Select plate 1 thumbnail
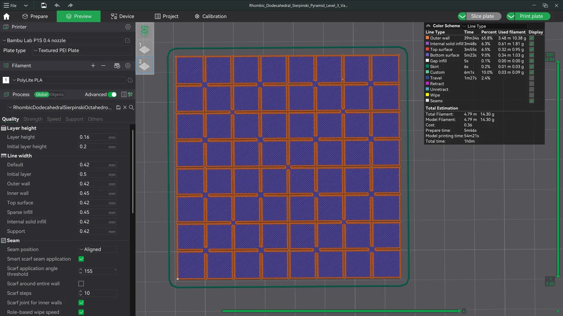The height and width of the screenshot is (316, 563). [x=144, y=48]
